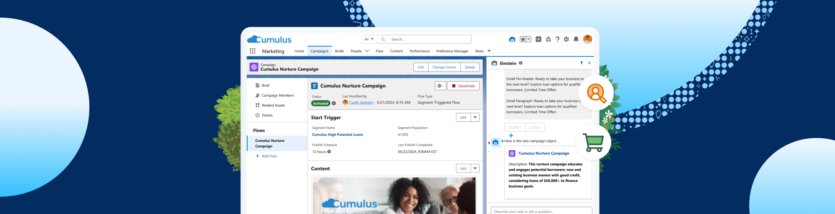Click Edit in the Content section
The width and height of the screenshot is (835, 214).
(463, 168)
